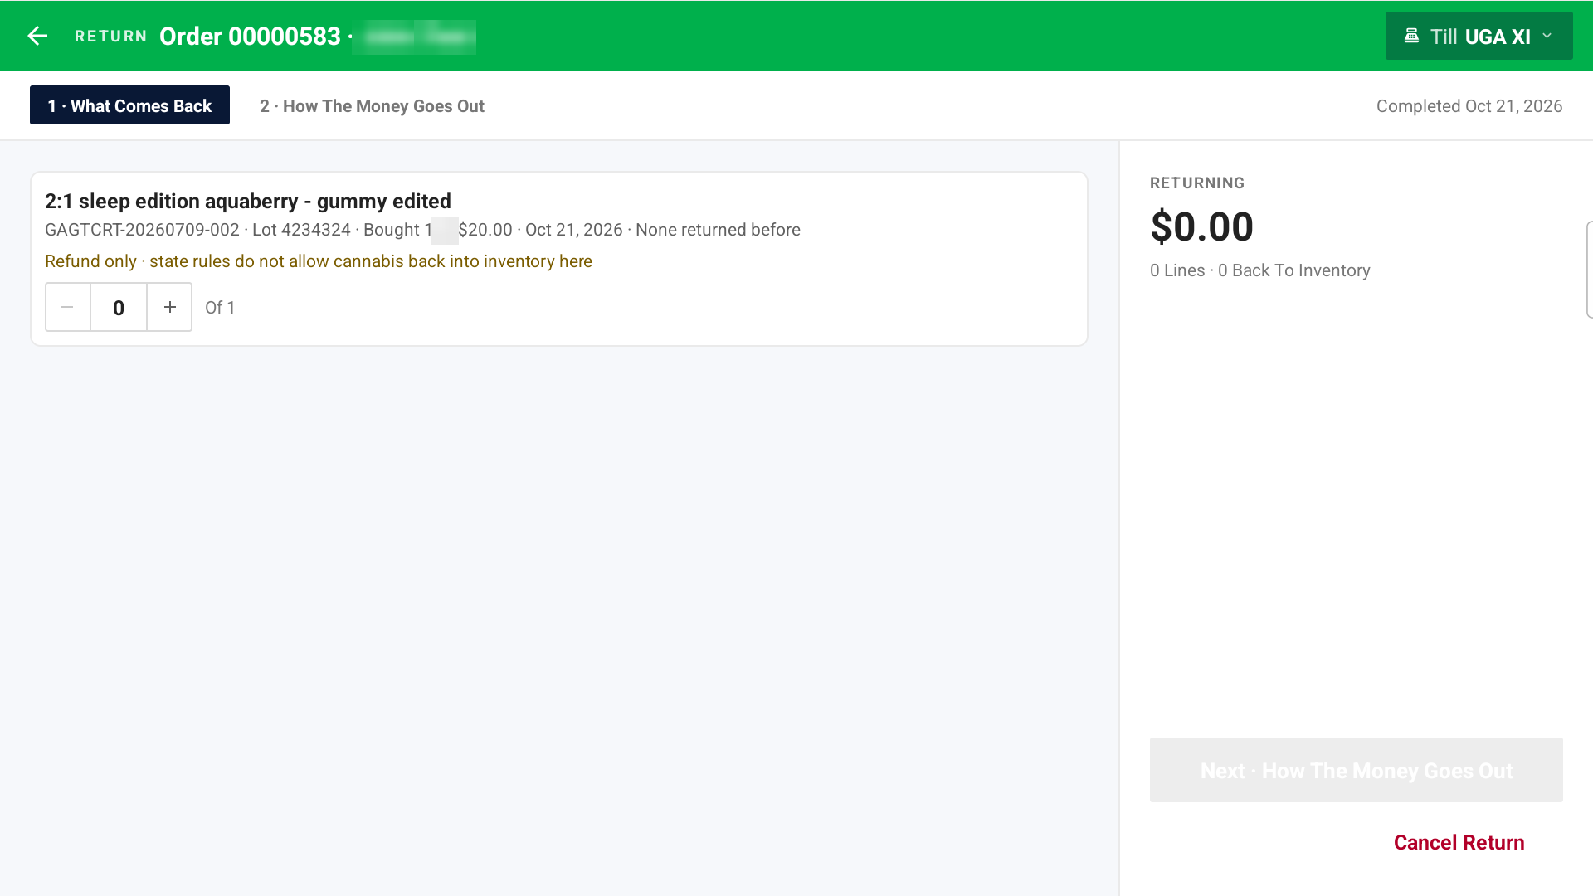
Task: Click product name 2:1 sleep edition aquaberry
Action: click(x=248, y=201)
